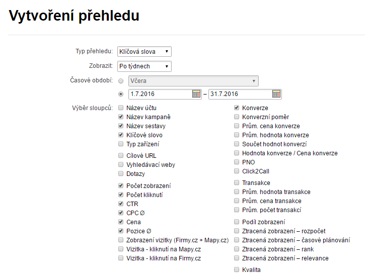Expand the Typ přehledu dropdown
This screenshot has height=277, width=365.
[x=144, y=51]
